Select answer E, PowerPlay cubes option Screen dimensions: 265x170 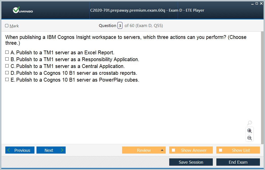pyautogui.click(x=7, y=80)
